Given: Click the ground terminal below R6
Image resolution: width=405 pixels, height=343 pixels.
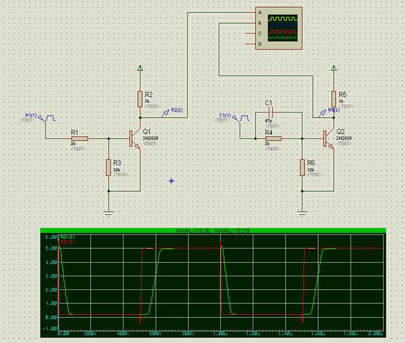Looking at the screenshot, I should click(x=302, y=213).
